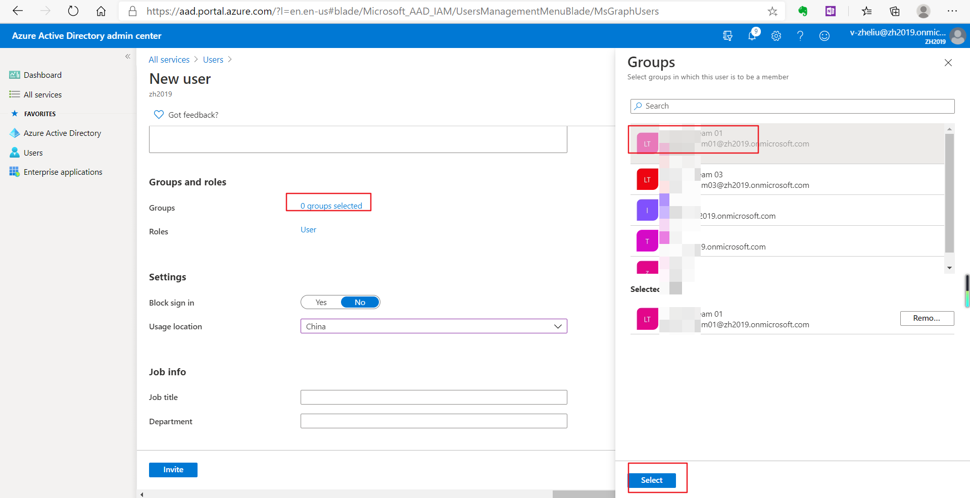Open the Azure portal settings gear

[776, 35]
